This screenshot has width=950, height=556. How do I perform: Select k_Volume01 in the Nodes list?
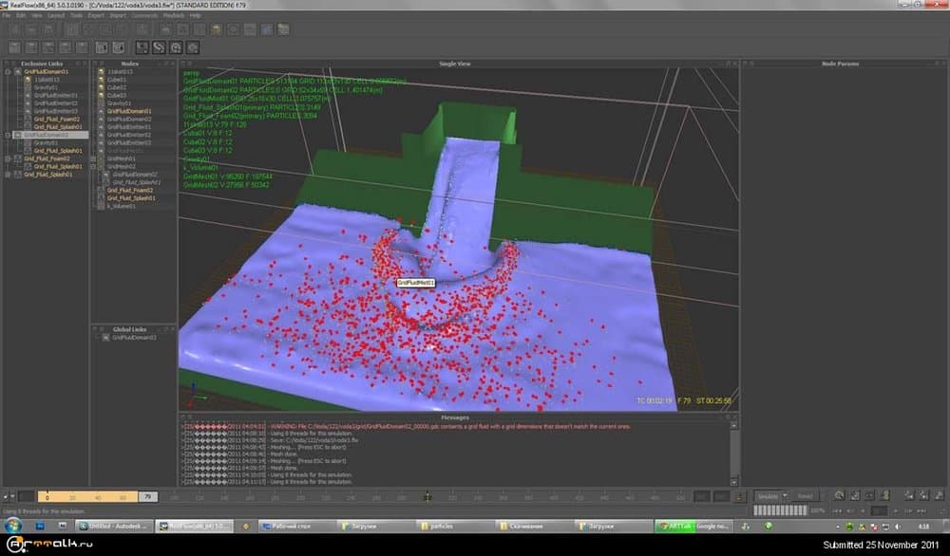pyautogui.click(x=120, y=206)
